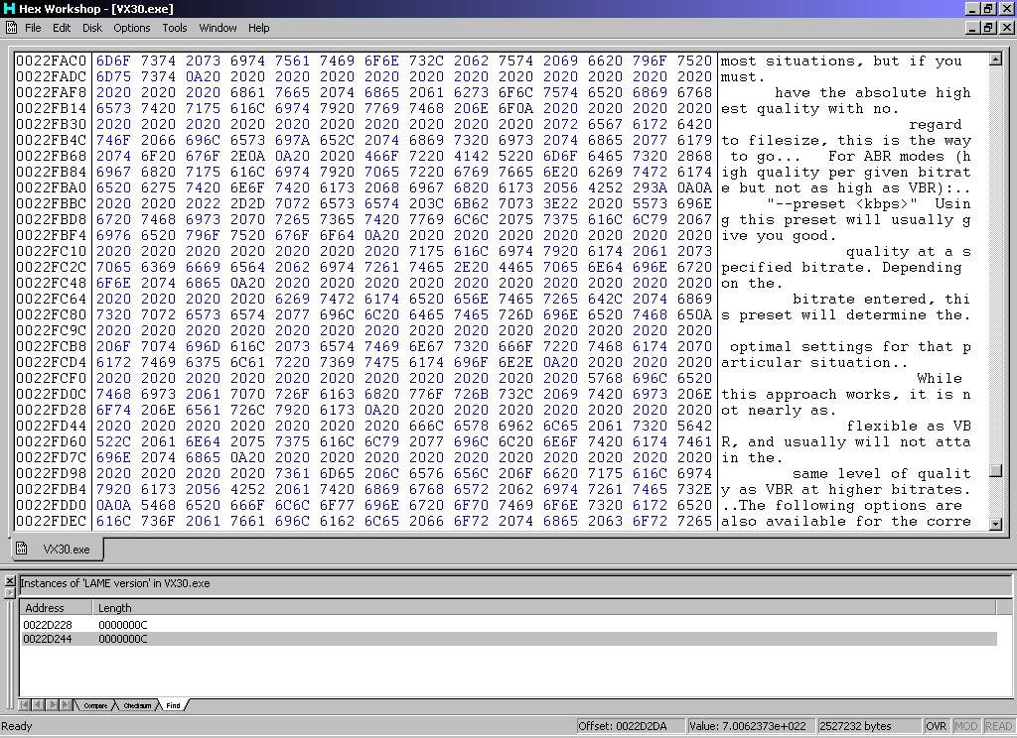Image resolution: width=1017 pixels, height=738 pixels.
Task: Click ASCII text 'also available for the corre'
Action: 846,521
